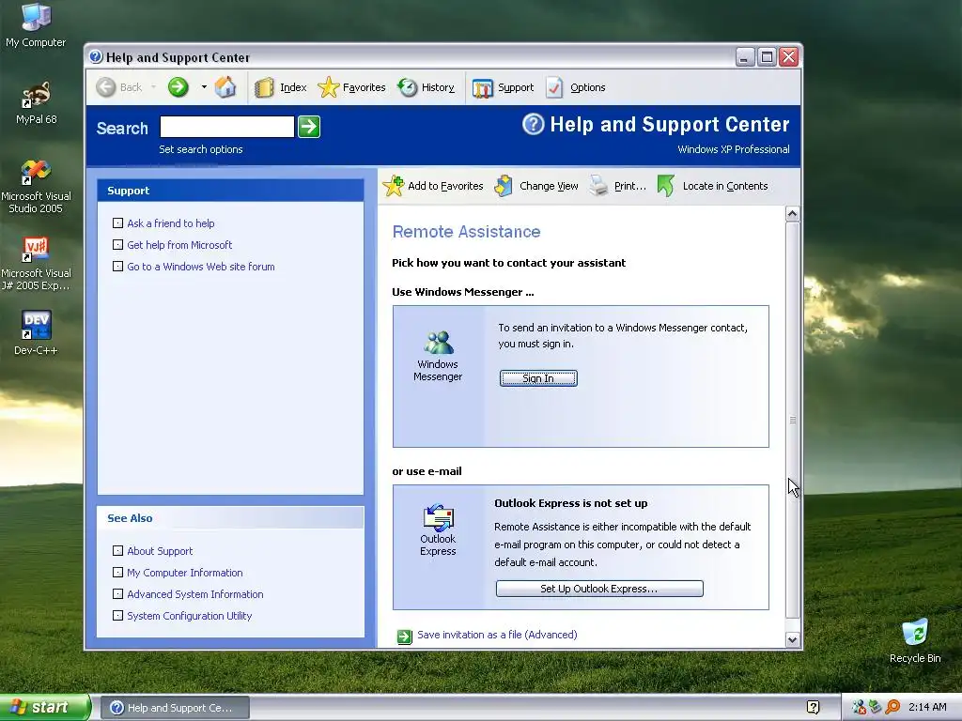Click the Support toolbar label
The height and width of the screenshot is (721, 962).
coord(516,87)
